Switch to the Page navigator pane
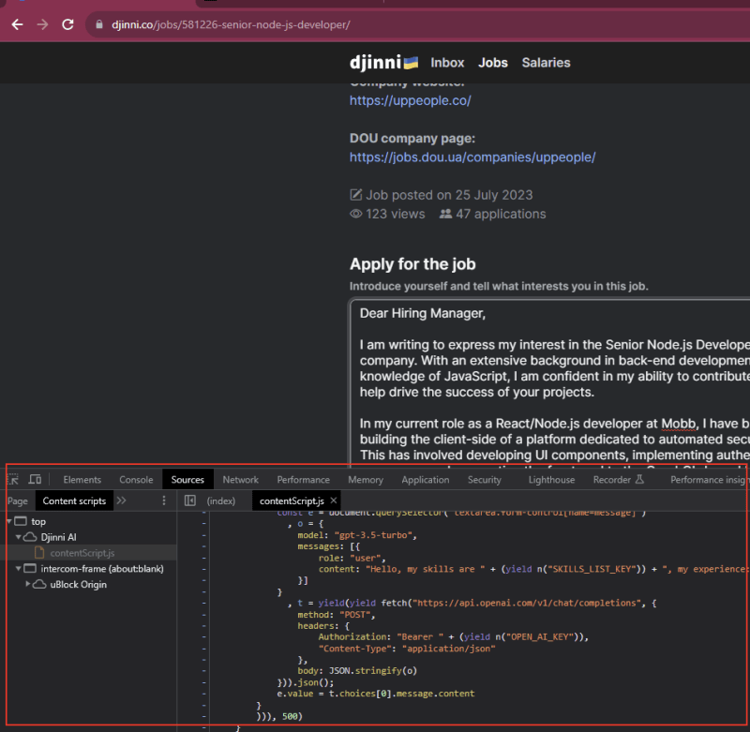The height and width of the screenshot is (732, 750). click(18, 501)
